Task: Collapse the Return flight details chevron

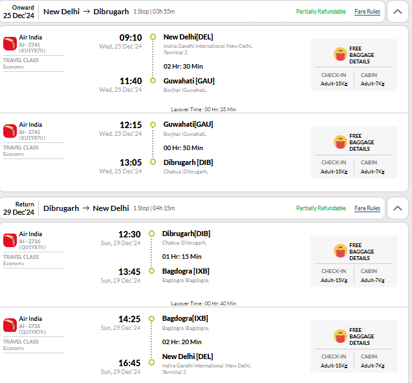Action: coord(398,208)
